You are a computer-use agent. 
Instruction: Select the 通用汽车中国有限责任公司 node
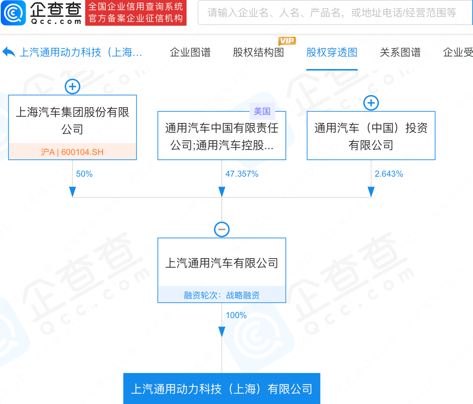[x=222, y=136]
